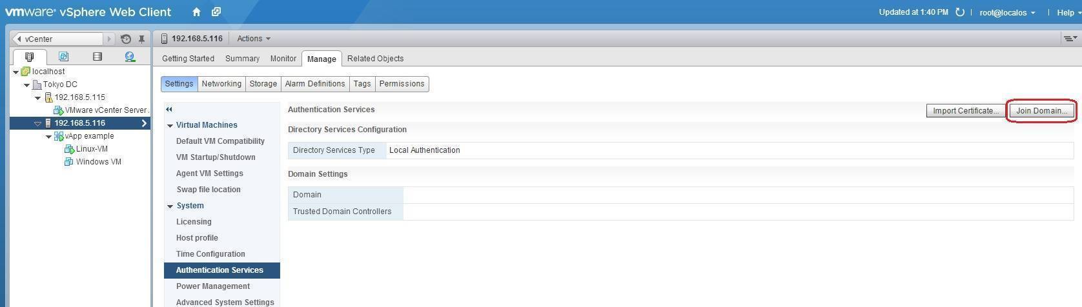
Task: Pin the navigator panel
Action: (x=141, y=39)
